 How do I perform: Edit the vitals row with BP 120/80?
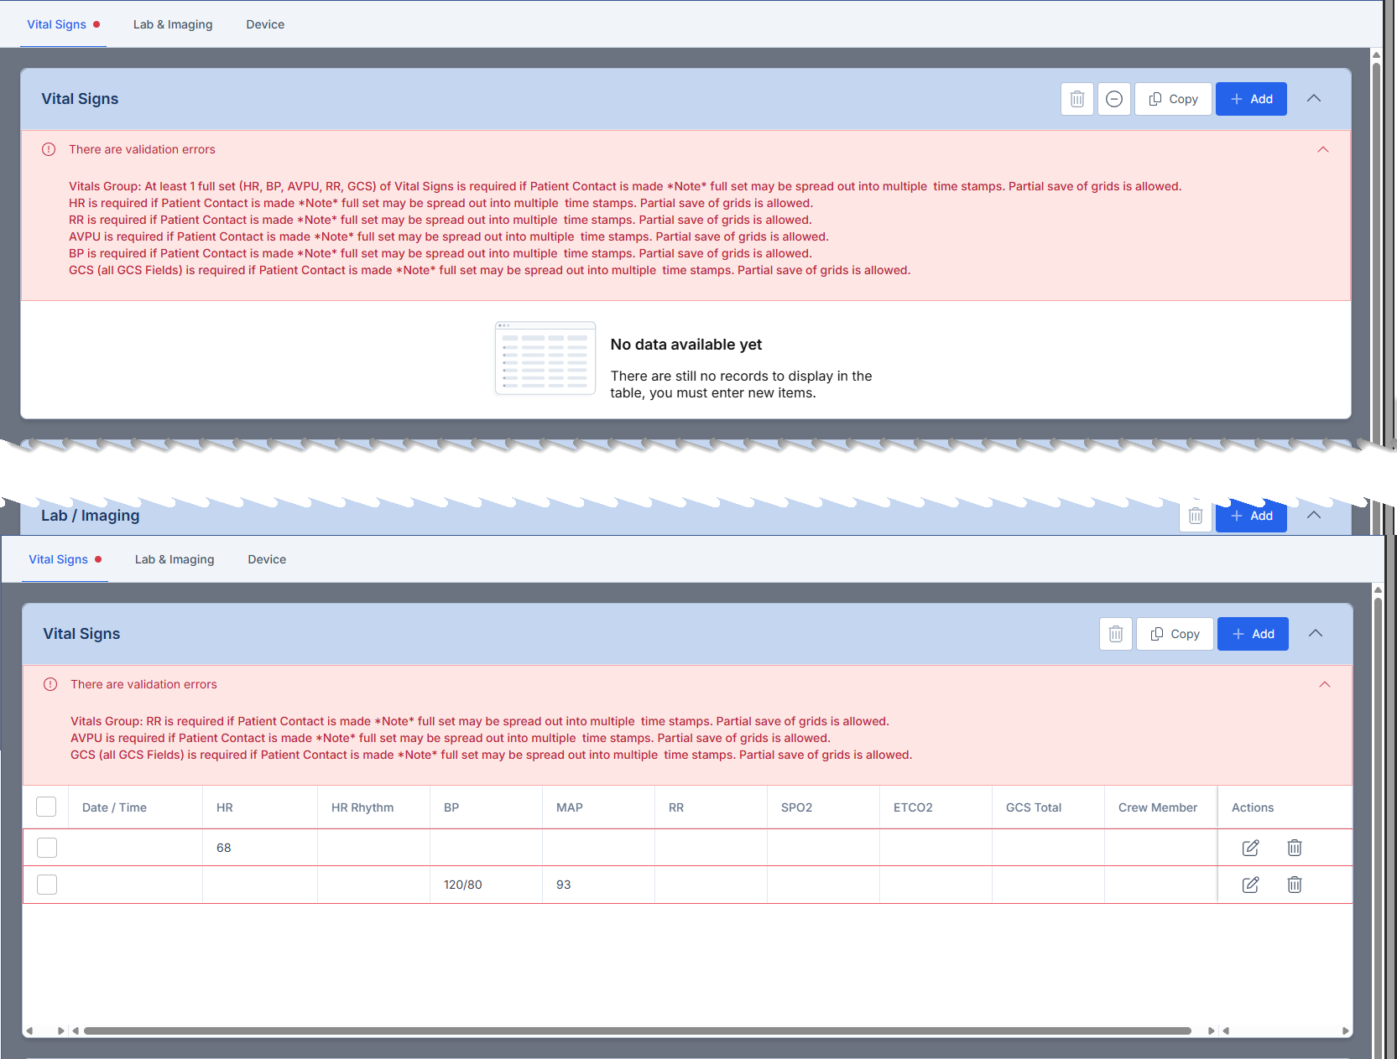(1250, 885)
